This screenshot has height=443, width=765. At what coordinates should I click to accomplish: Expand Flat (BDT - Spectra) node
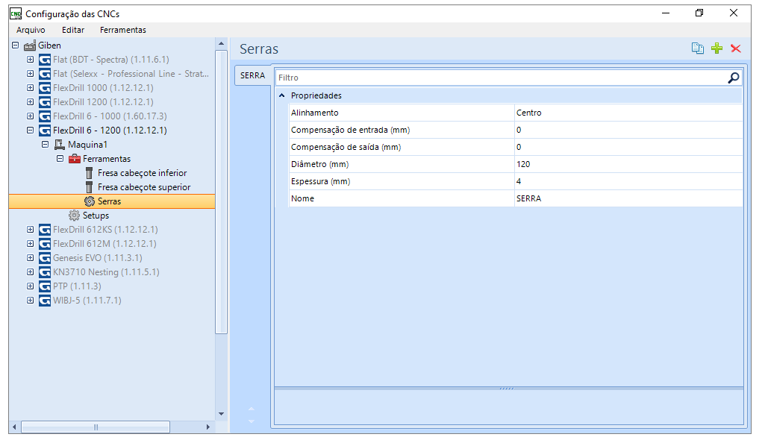click(x=31, y=60)
